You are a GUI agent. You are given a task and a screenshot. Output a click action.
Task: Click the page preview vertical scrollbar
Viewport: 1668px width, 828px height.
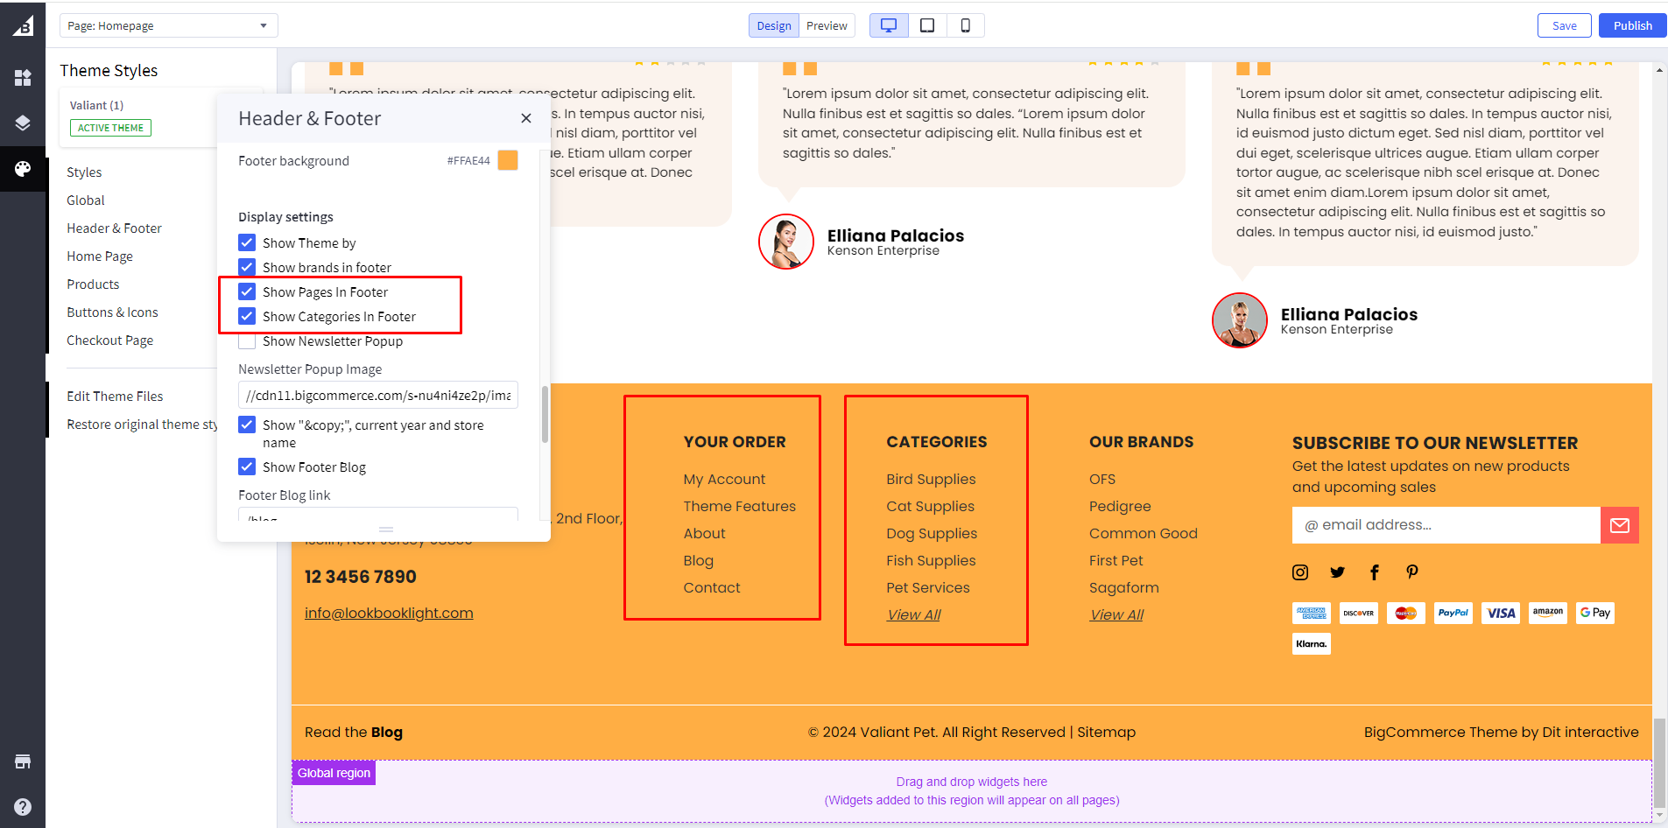(x=1659, y=761)
